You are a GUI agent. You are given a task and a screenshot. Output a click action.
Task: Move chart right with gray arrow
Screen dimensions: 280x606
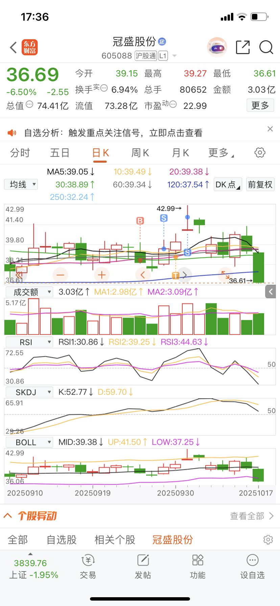tap(185, 275)
